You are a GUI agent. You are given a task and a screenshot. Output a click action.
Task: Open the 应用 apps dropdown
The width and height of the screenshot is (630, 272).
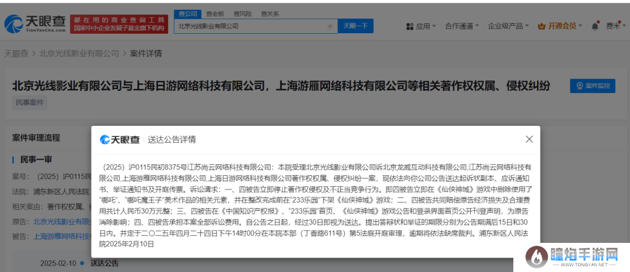(421, 26)
